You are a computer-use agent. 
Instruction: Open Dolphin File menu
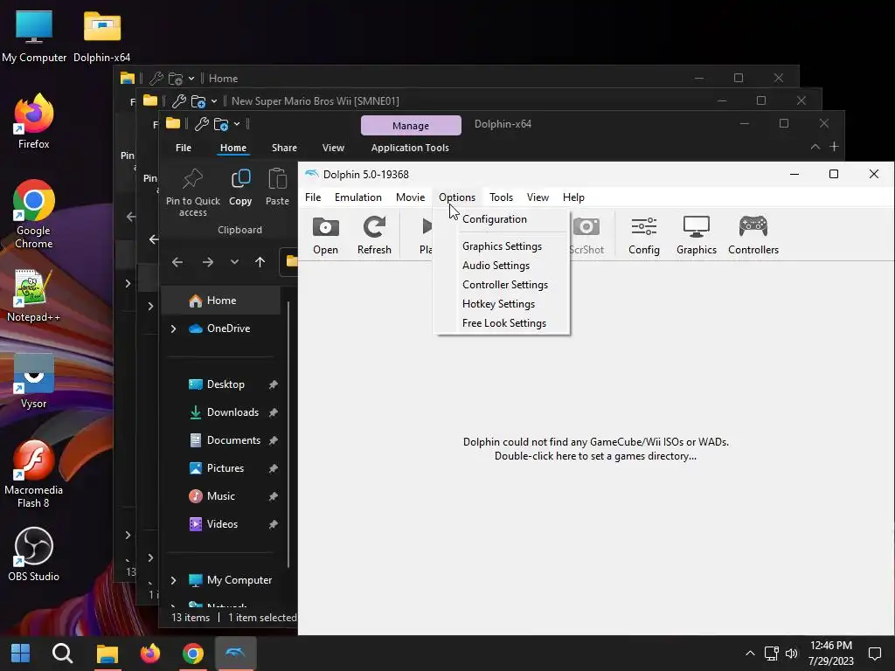(x=313, y=197)
